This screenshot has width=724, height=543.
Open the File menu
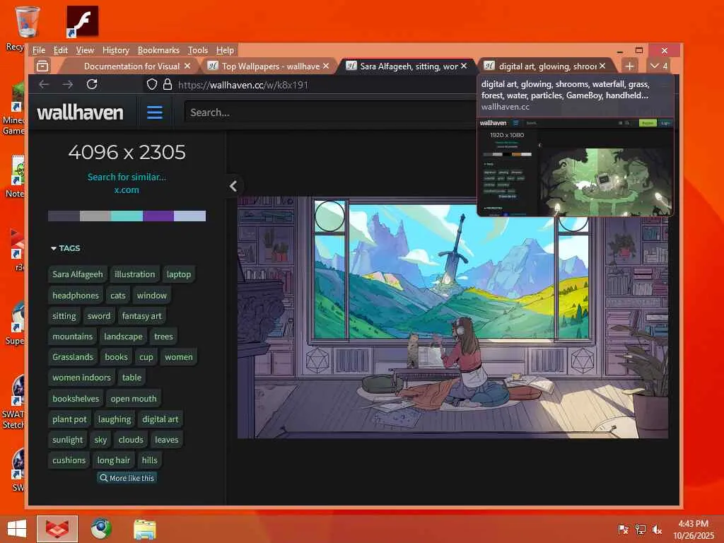tap(39, 50)
